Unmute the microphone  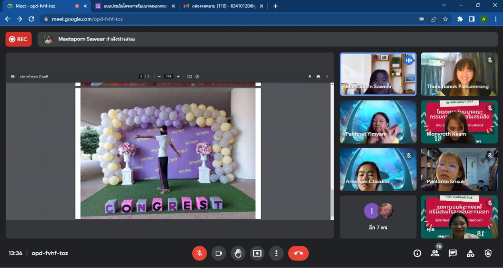(x=199, y=253)
